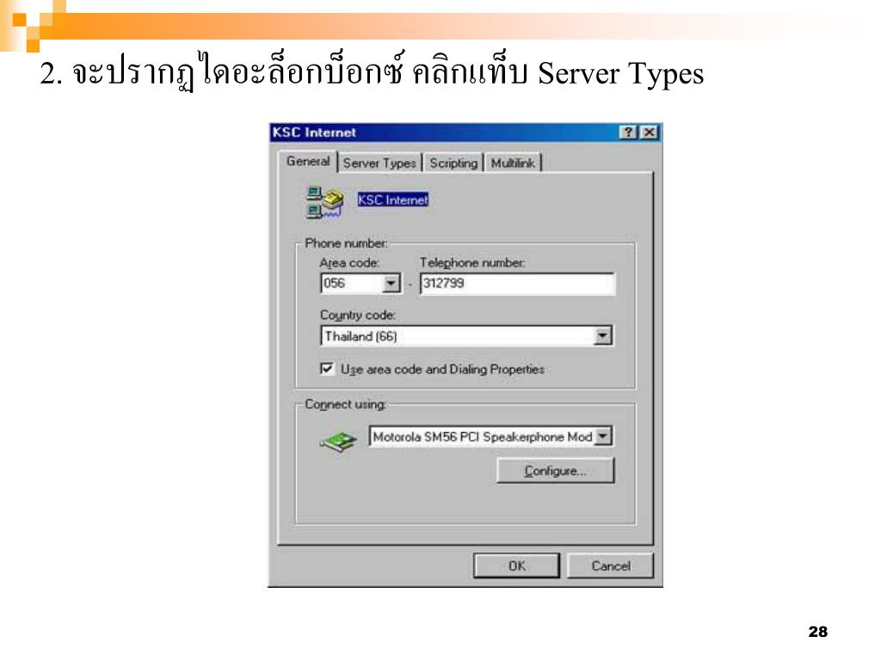
Task: Click the Telephone number field 312799
Action: 517,283
